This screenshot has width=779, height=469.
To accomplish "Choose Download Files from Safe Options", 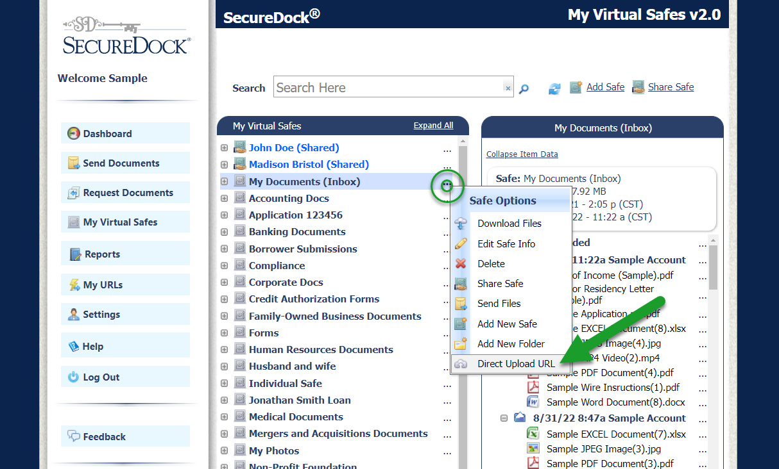I will [x=509, y=223].
